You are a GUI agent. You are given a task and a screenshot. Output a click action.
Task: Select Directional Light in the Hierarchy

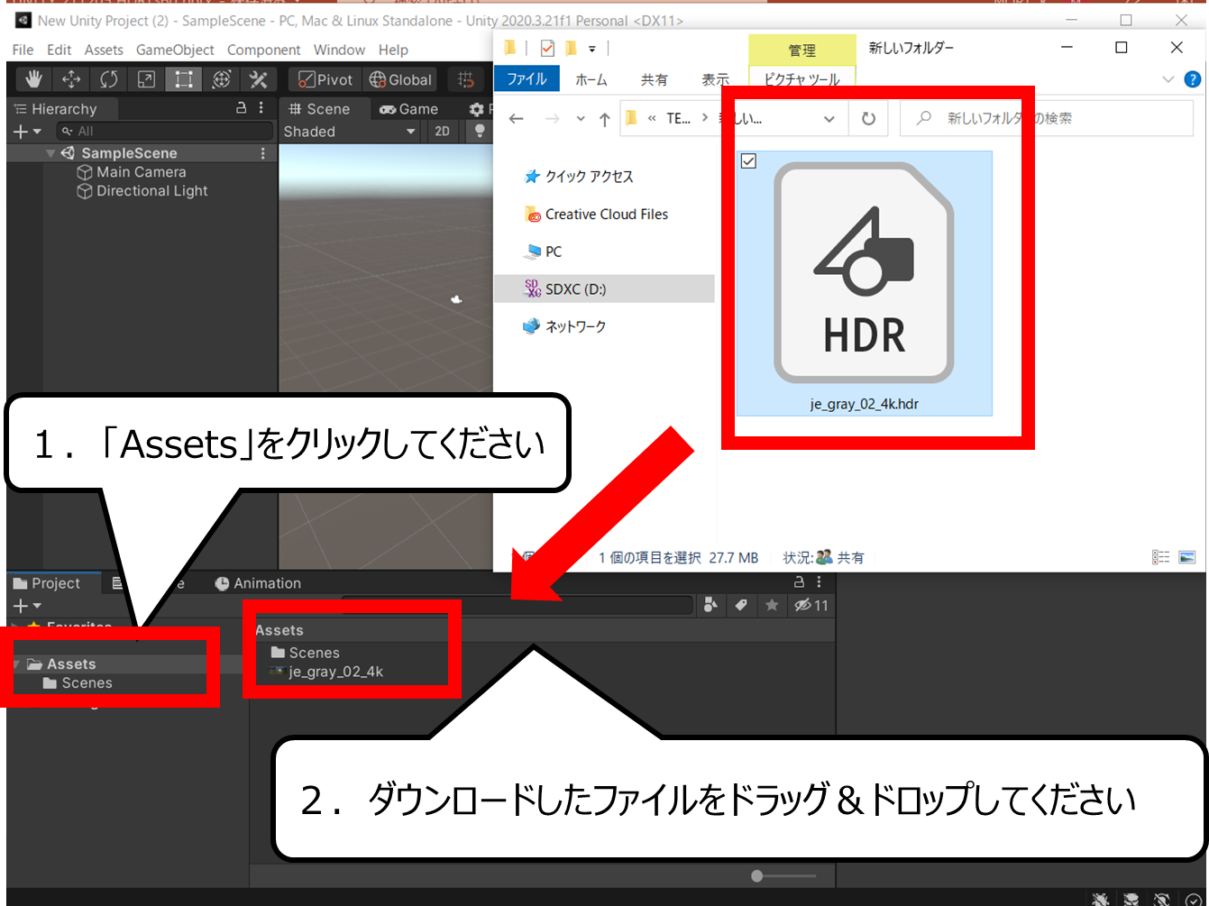tap(151, 191)
